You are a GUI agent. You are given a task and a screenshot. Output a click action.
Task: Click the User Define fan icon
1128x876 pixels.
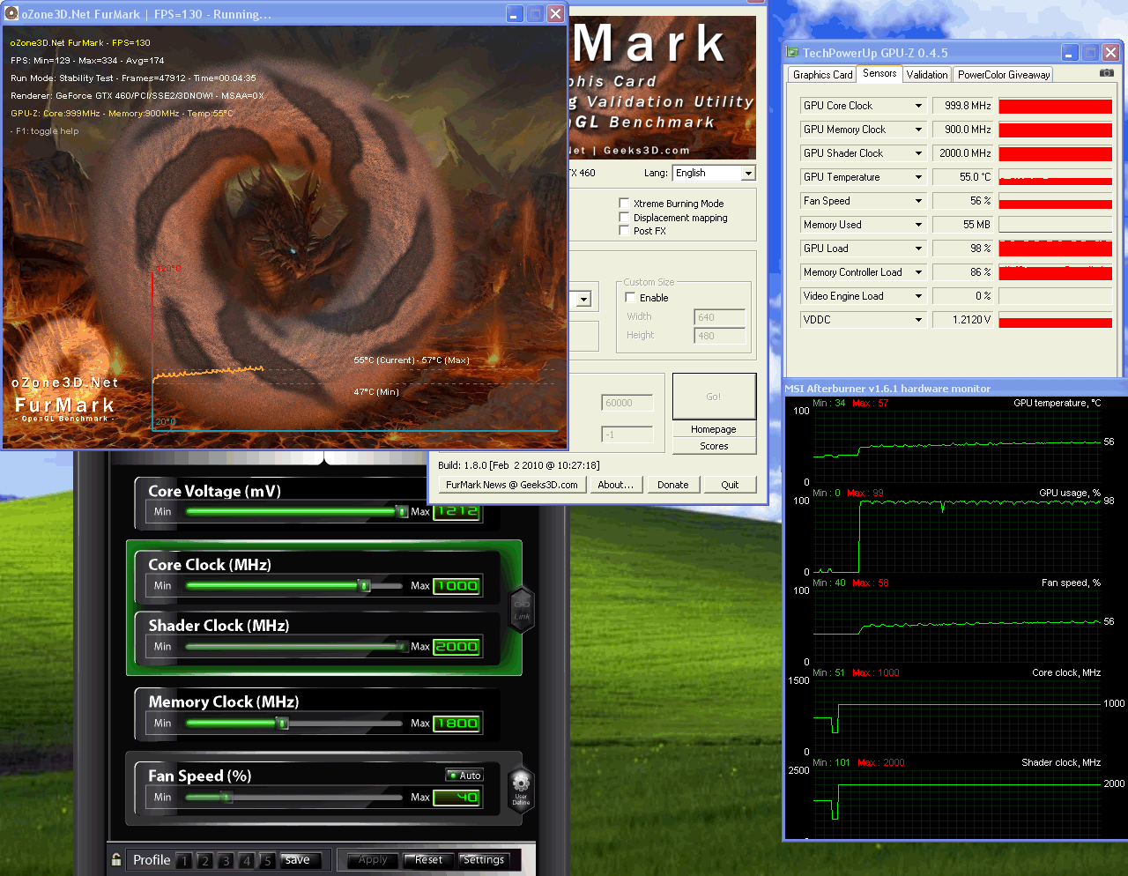click(x=521, y=788)
